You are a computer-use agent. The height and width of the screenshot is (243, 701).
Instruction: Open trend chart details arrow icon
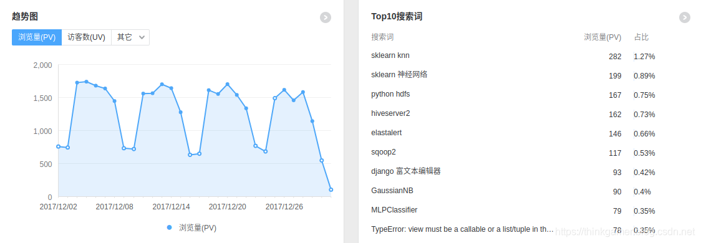tap(326, 17)
